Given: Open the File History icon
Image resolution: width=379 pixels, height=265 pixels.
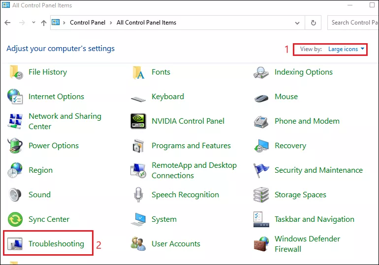Looking at the screenshot, I should (16, 72).
